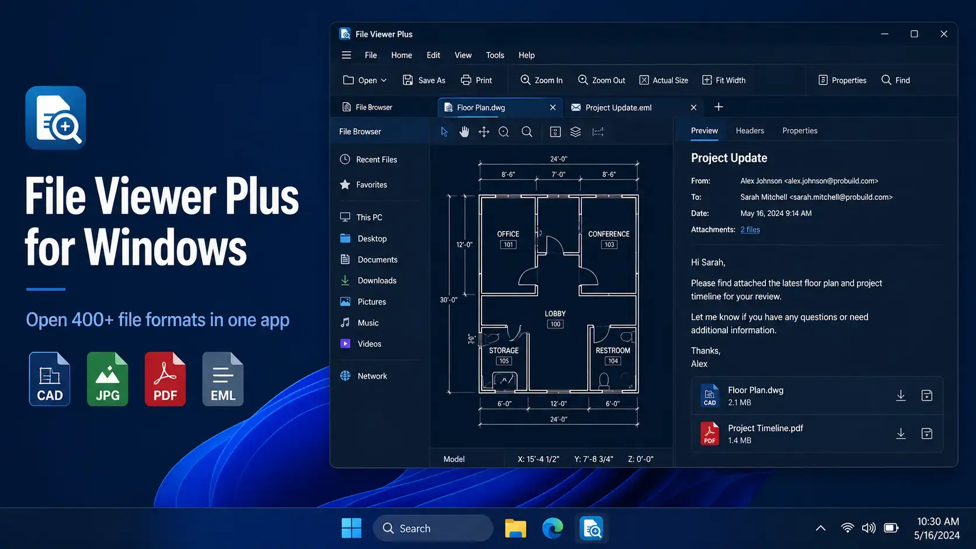The image size is (976, 549).
Task: Launch Microsoft Edge from taskbar
Action: point(552,528)
